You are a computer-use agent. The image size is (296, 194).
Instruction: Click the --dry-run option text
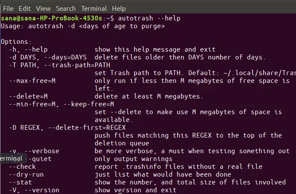click(x=26, y=174)
